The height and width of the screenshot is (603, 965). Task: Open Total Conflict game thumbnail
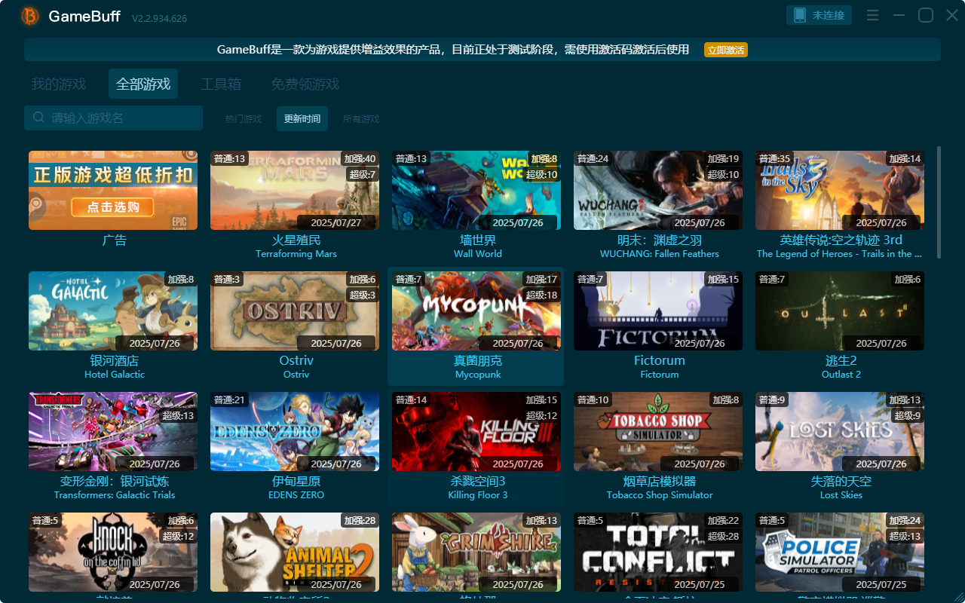point(658,552)
